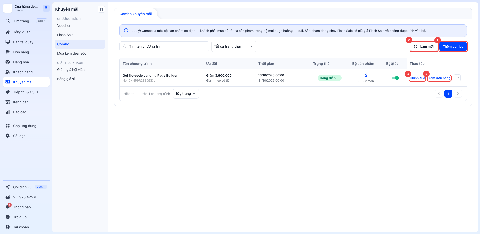
Task: Click the pin icon beside store name
Action: 46,8
